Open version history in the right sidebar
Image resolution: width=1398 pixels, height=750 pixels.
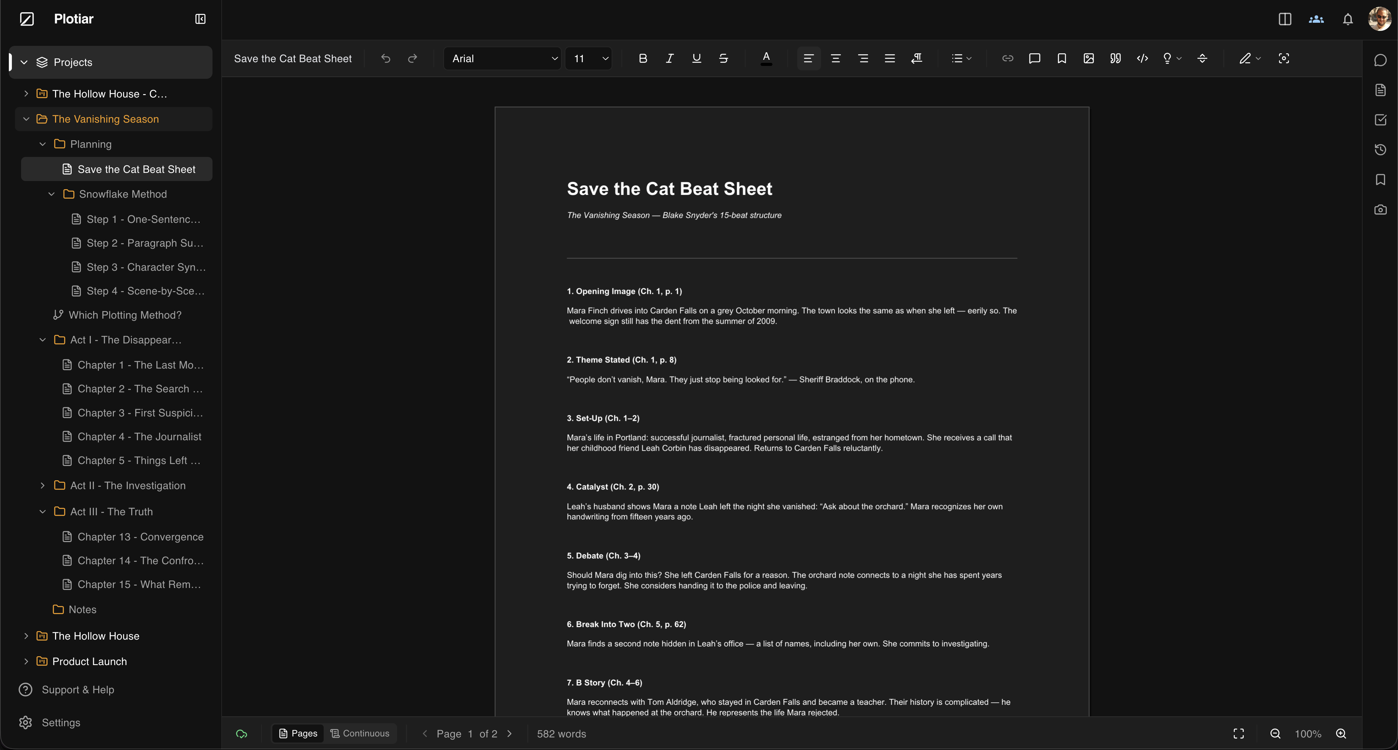tap(1380, 150)
